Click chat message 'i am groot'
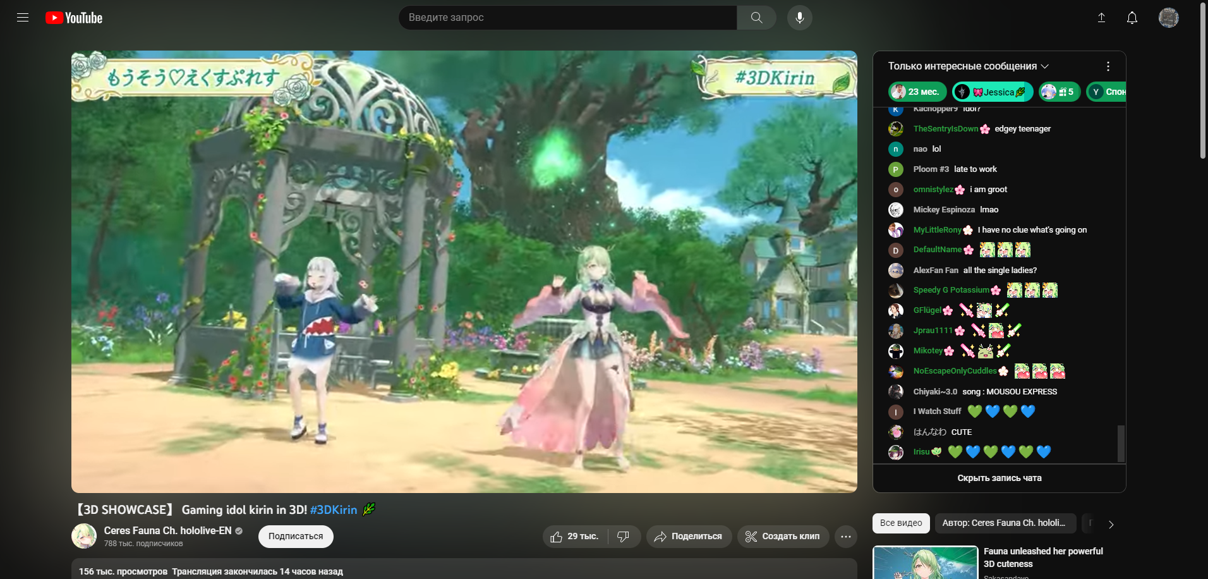Screen dimensions: 1208x579 pyautogui.click(x=989, y=190)
